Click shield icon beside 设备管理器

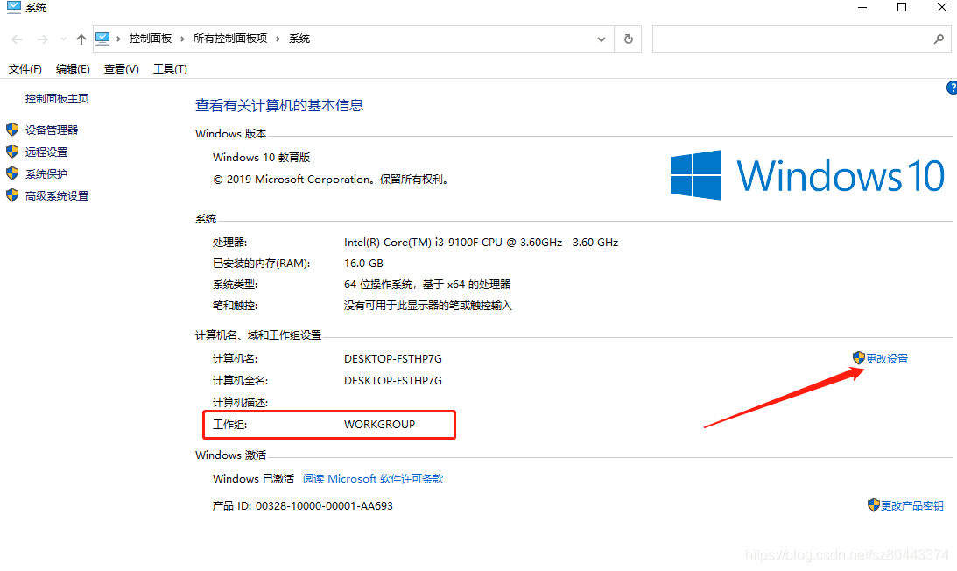12,129
